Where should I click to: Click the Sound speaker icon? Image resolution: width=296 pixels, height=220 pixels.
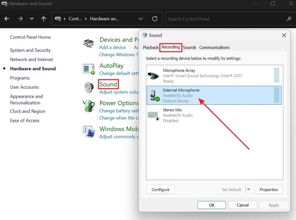pos(89,87)
